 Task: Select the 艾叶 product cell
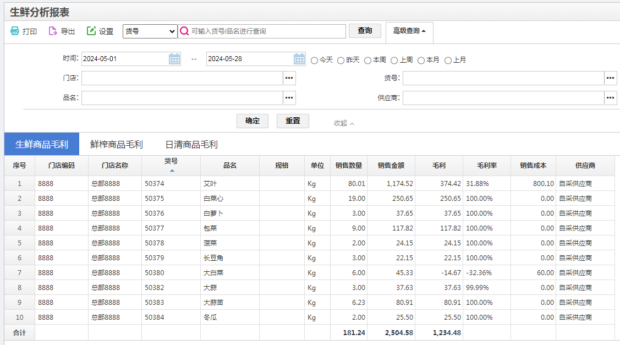(x=230, y=184)
